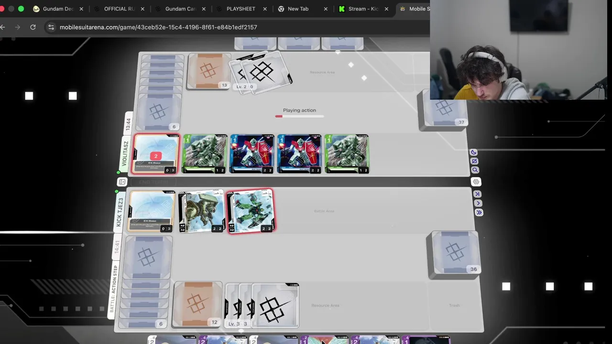Click the skip-to-end arrow icon
The image size is (612, 344).
tap(477, 194)
